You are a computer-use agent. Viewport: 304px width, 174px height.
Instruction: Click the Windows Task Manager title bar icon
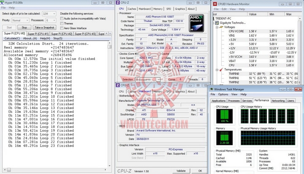212,89
